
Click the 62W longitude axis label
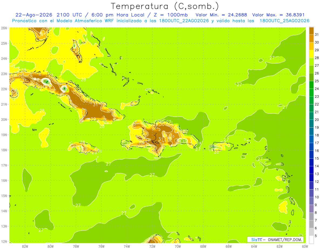click(280, 246)
